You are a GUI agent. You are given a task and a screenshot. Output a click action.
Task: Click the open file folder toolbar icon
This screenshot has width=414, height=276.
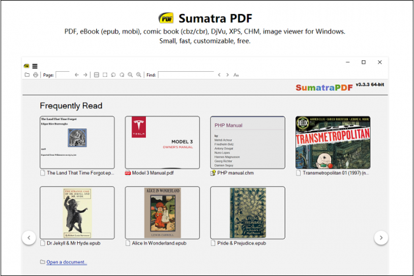27,75
